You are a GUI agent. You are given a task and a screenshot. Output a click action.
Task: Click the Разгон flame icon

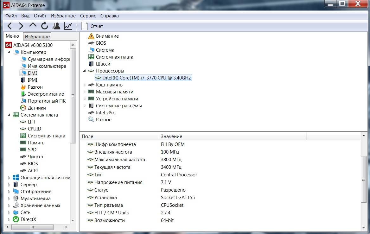[23, 87]
